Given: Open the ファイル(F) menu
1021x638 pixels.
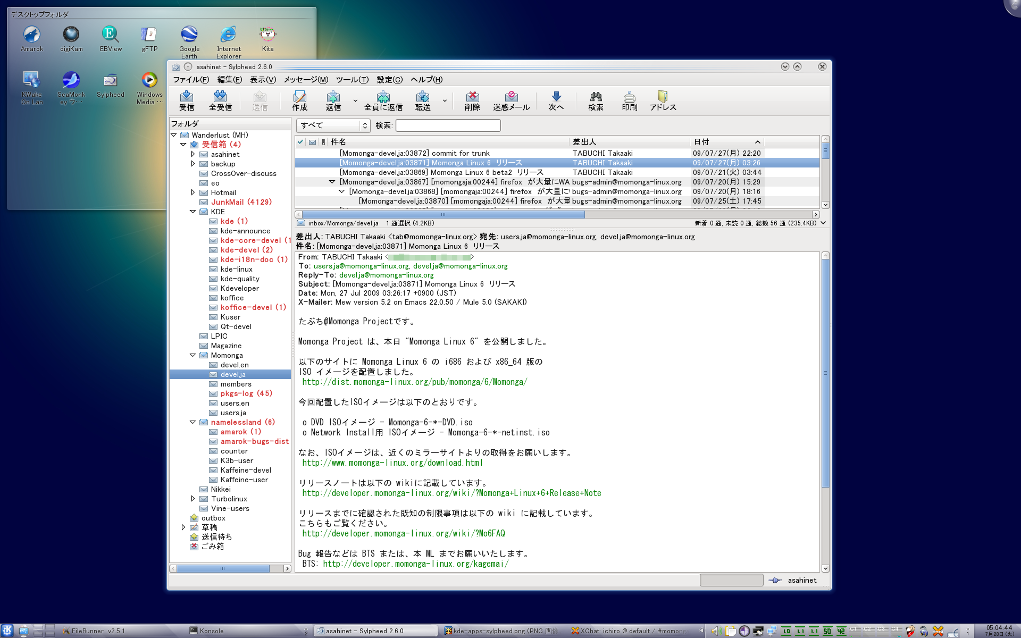Looking at the screenshot, I should pyautogui.click(x=191, y=80).
